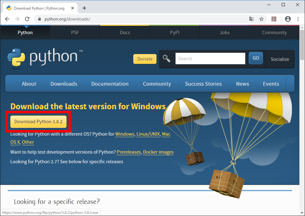Click the PDF extension icon
305x216 pixels.
tap(274, 19)
